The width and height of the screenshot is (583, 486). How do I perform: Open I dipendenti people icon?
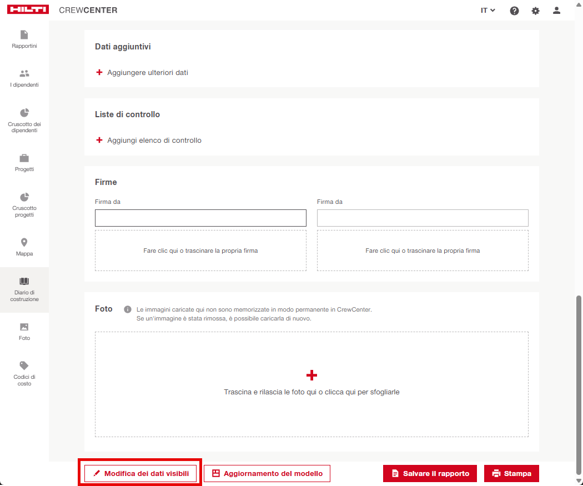tap(24, 74)
